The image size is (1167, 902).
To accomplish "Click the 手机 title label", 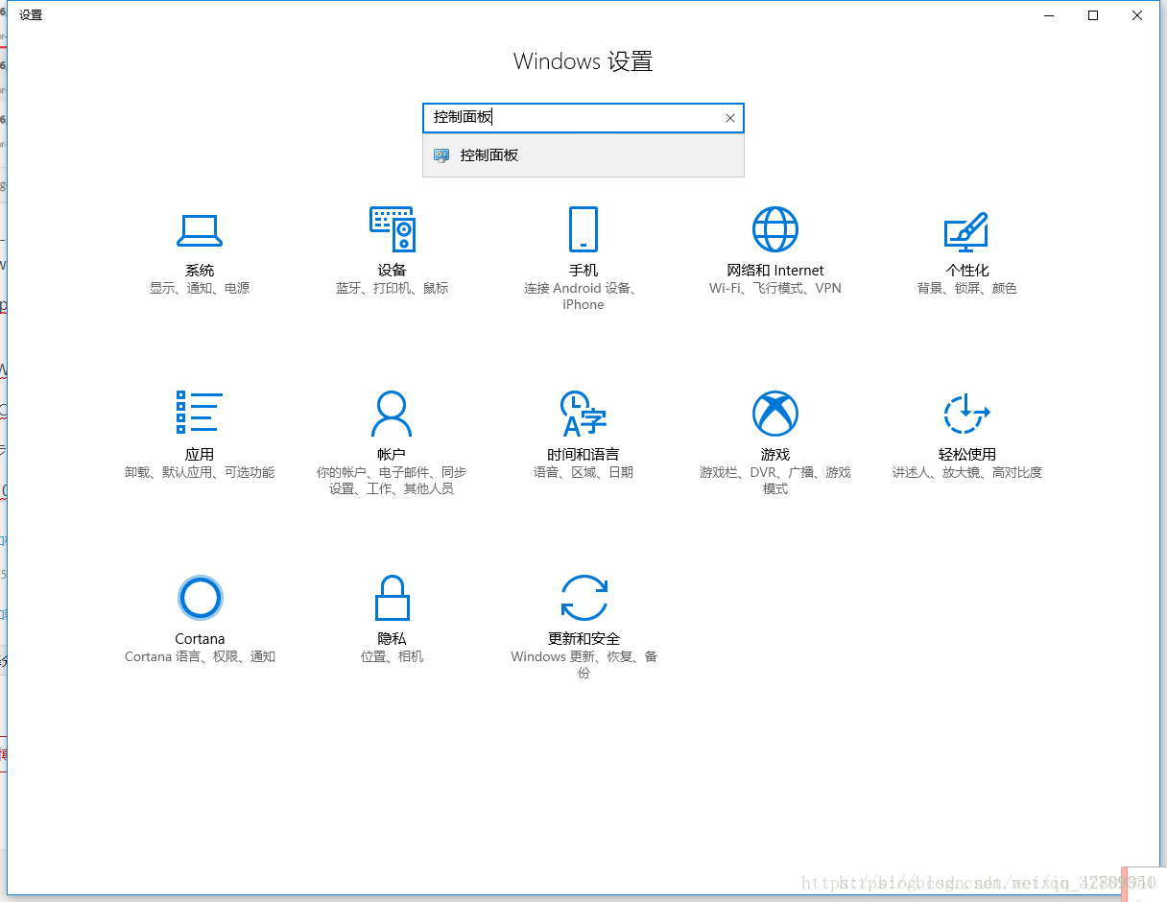I will (x=583, y=271).
